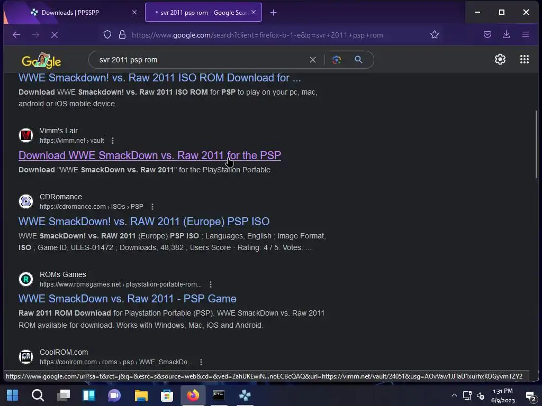The width and height of the screenshot is (542, 406).
Task: Open Download WWE SmackDown vs. Raw 2011 for the PSP
Action: pyautogui.click(x=150, y=155)
